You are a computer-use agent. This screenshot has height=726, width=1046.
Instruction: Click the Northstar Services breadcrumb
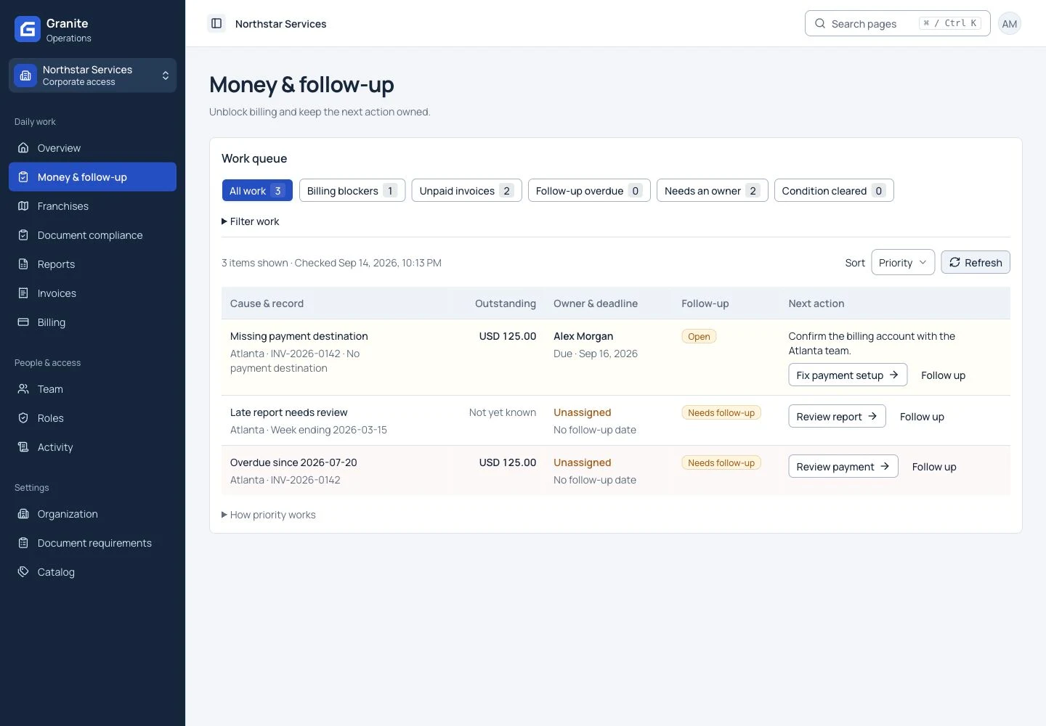pyautogui.click(x=280, y=24)
